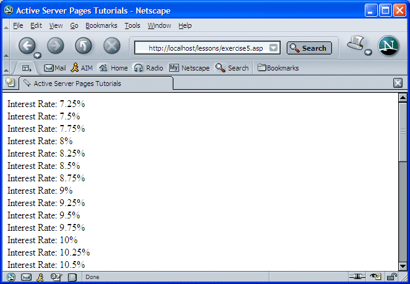Click the 'Interest Rate: 10.25%' line
Screen dimensions: 410x284
(49, 252)
